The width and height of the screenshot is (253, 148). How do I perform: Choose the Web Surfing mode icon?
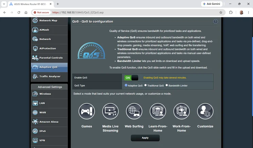coord(134,111)
